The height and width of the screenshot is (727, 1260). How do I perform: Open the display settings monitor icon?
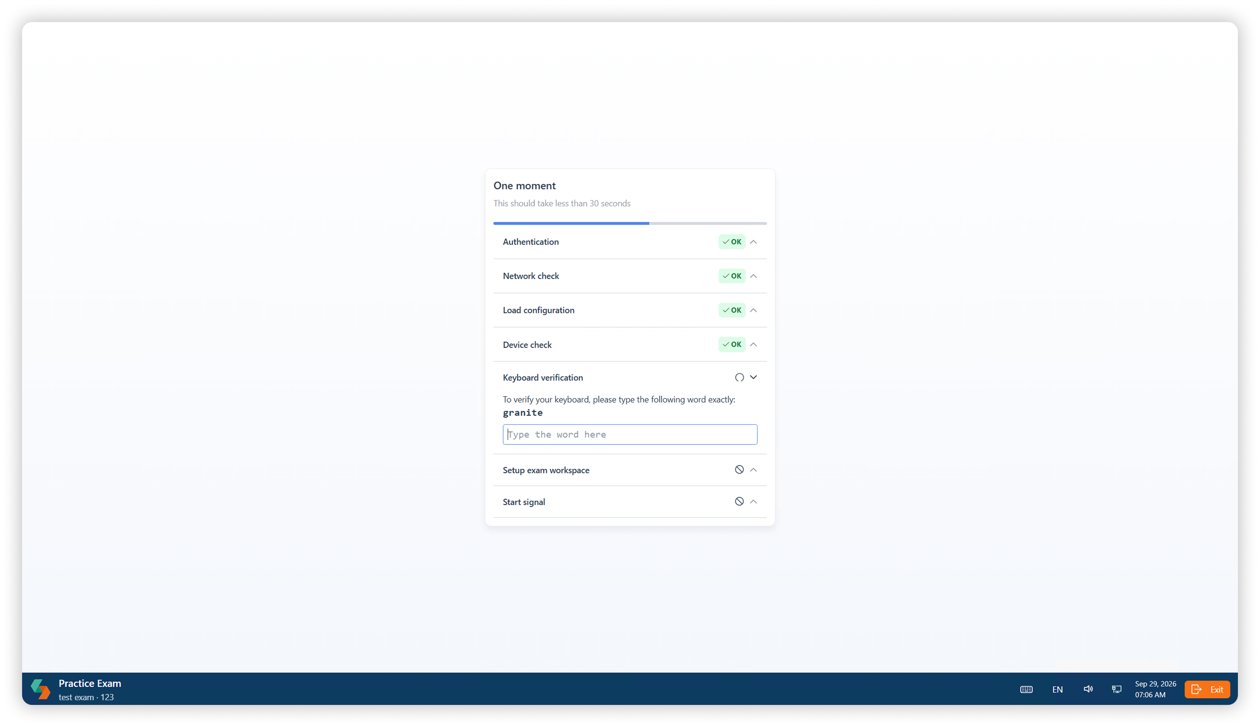1116,689
